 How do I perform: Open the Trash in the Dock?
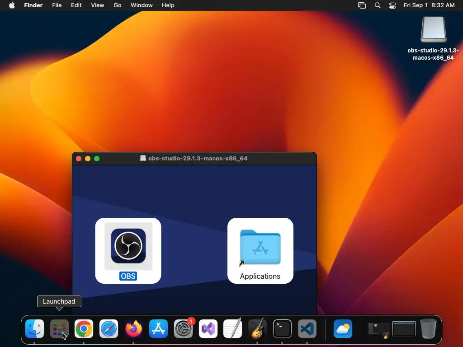click(429, 329)
